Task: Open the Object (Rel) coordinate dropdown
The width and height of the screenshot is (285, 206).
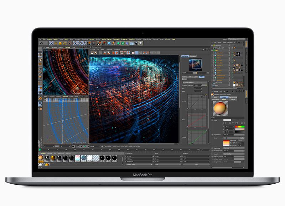Action: coord(139,164)
